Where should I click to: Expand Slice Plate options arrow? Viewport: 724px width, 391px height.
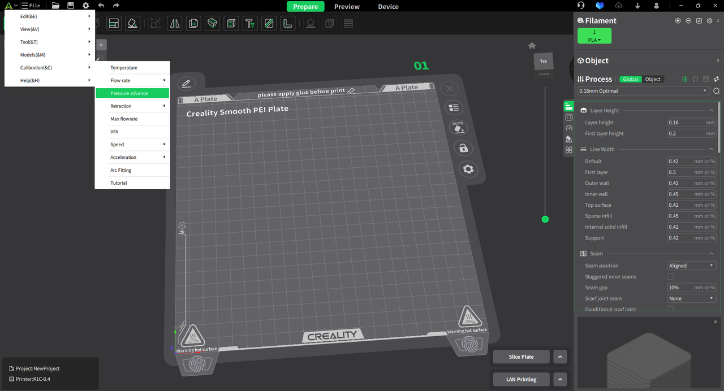tap(559, 357)
